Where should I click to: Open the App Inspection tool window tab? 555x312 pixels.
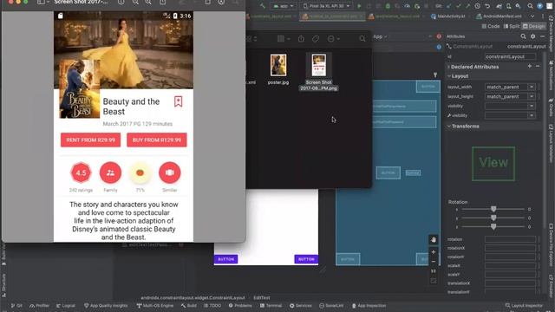pos(369,306)
